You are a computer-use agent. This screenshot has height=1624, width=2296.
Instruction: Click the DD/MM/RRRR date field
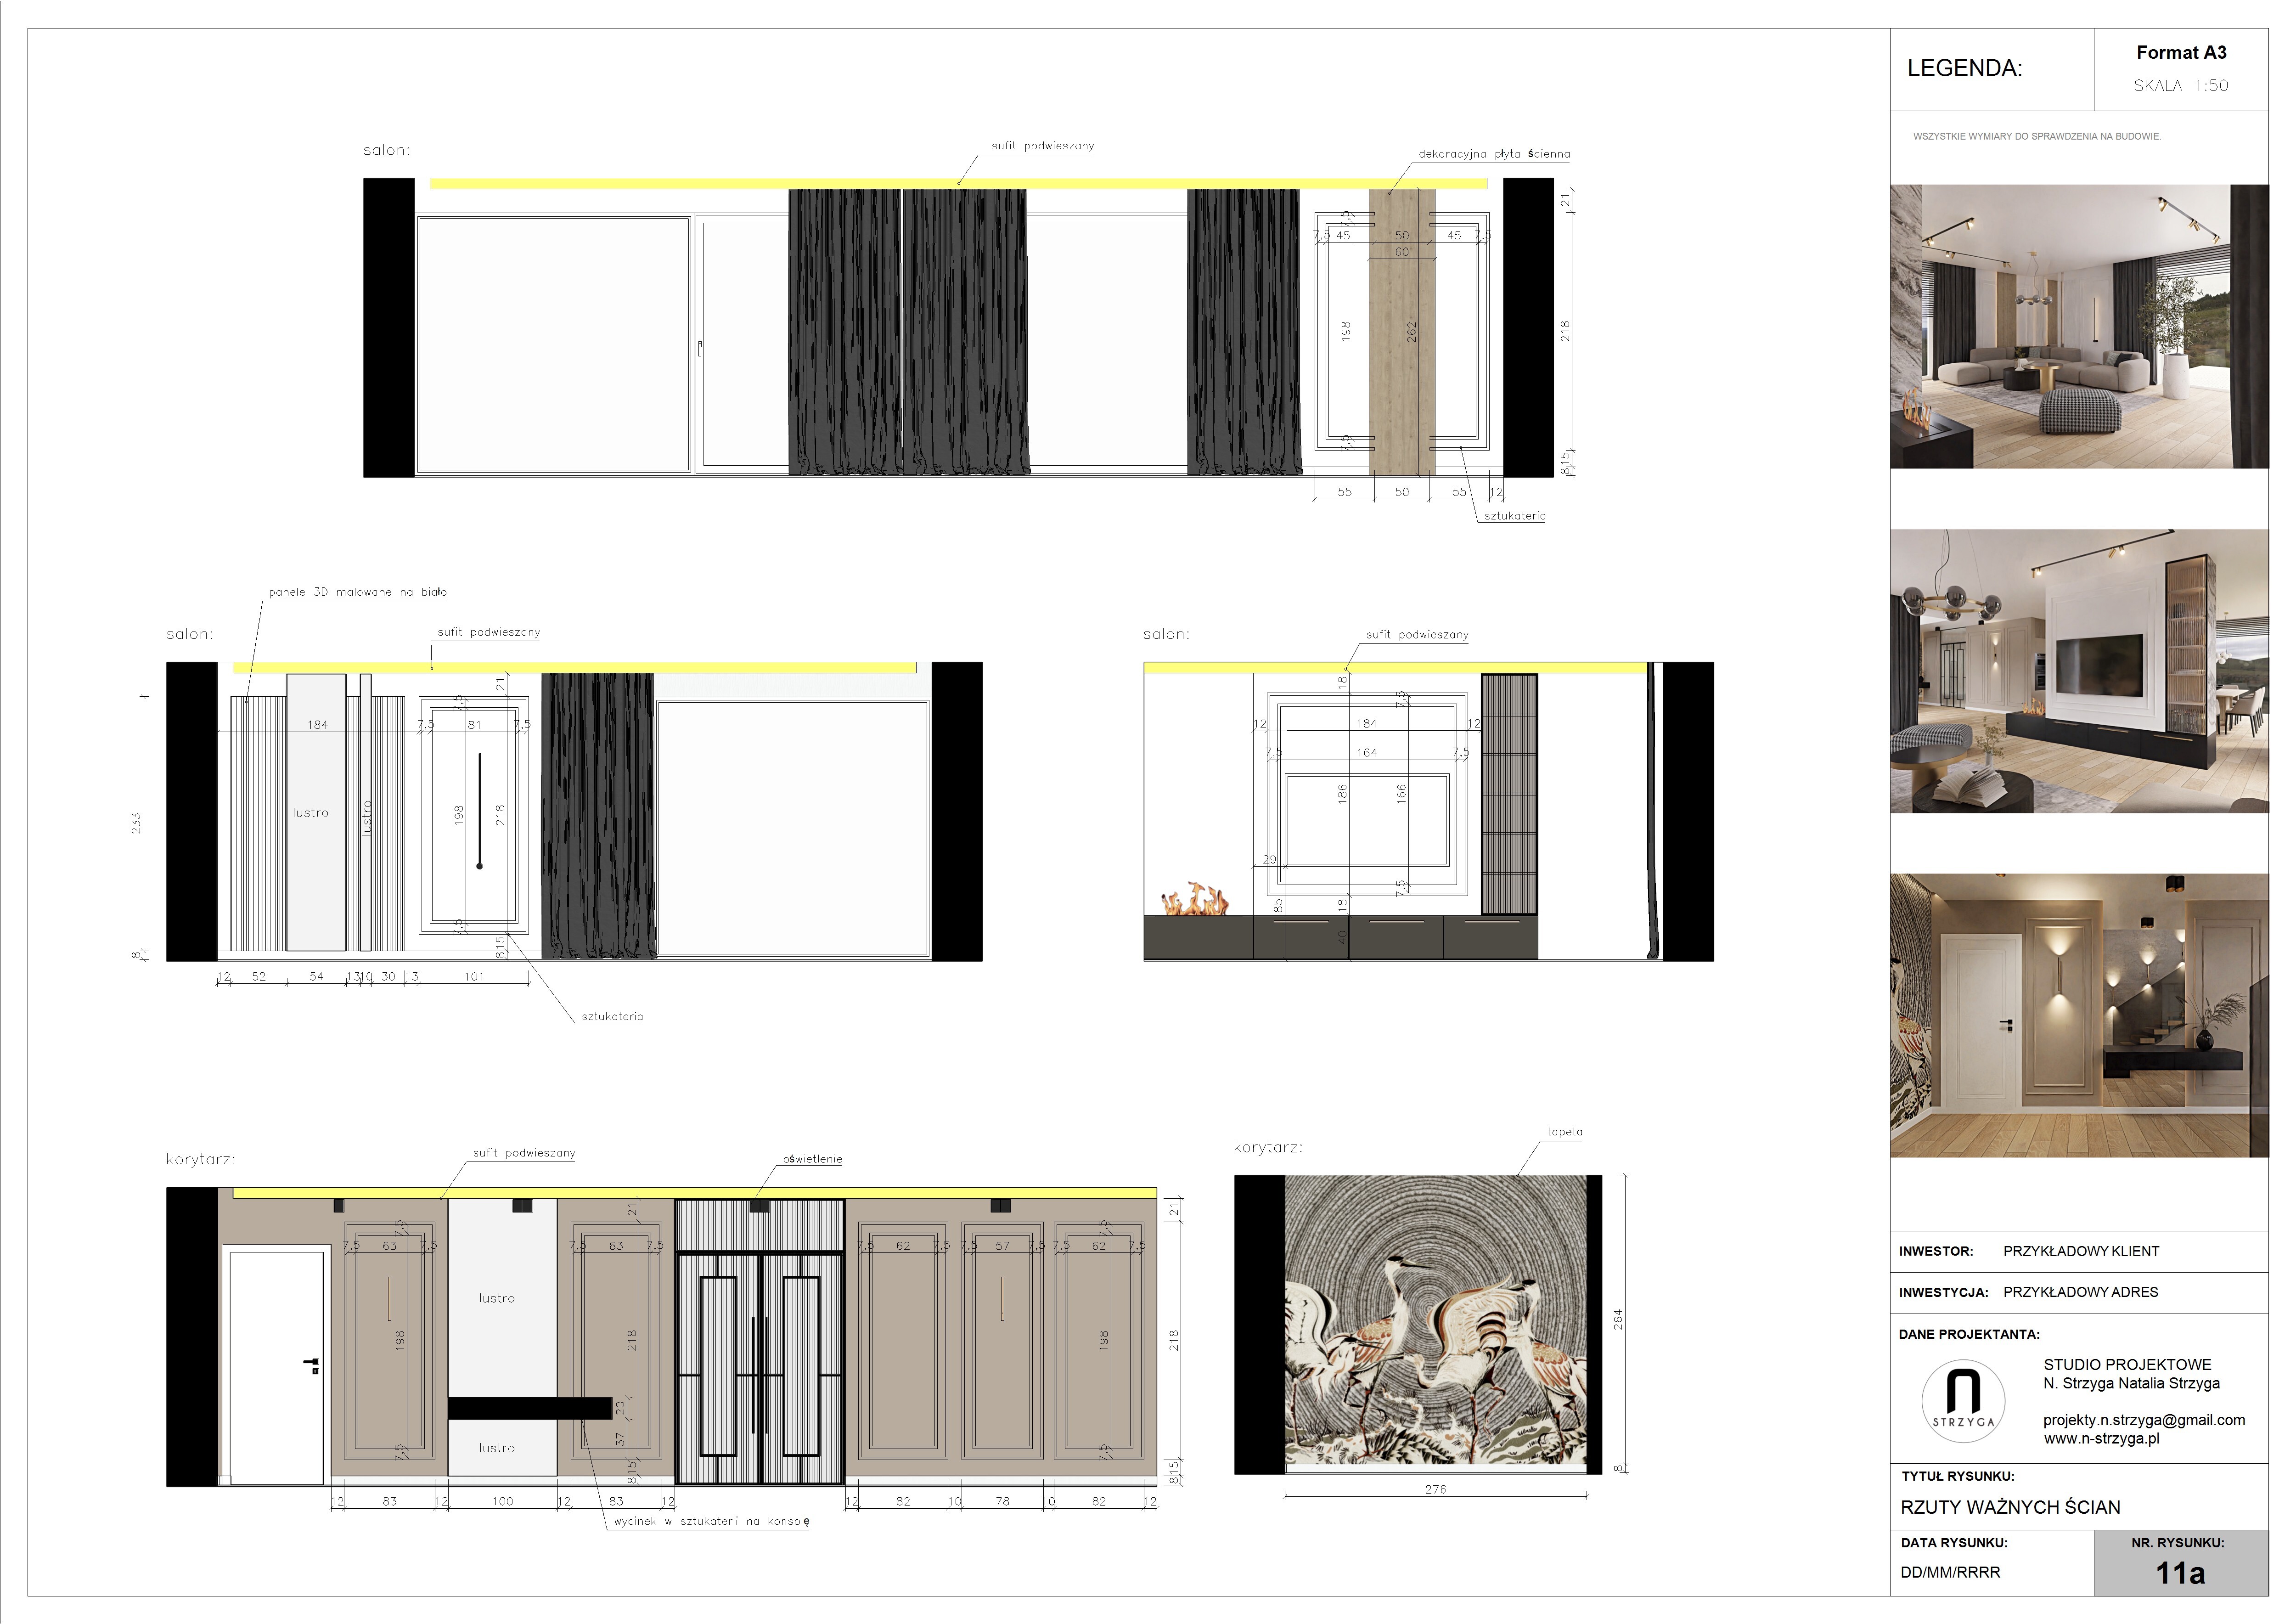click(x=1950, y=1572)
